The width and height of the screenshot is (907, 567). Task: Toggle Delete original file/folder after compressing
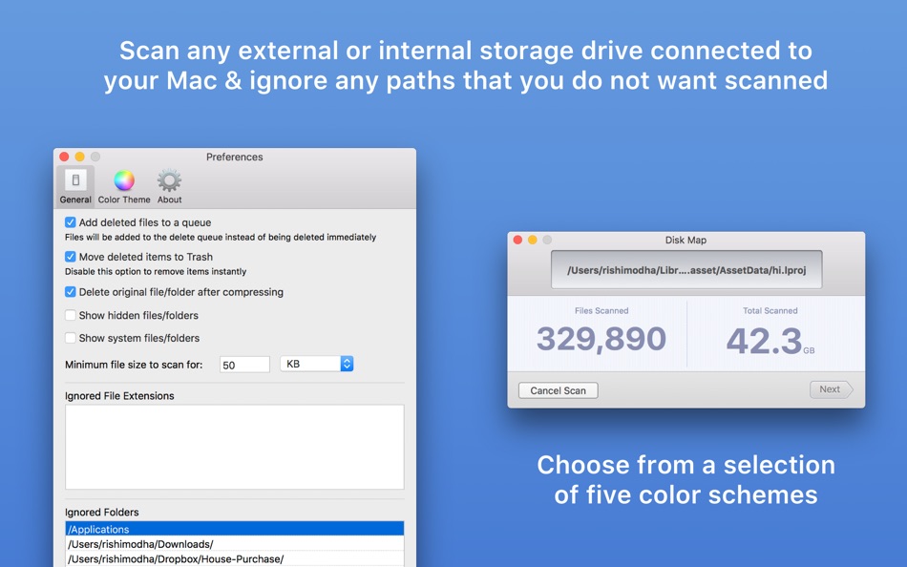click(71, 291)
